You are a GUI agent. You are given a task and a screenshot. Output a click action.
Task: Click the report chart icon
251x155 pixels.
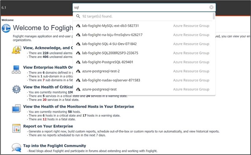click(17, 128)
